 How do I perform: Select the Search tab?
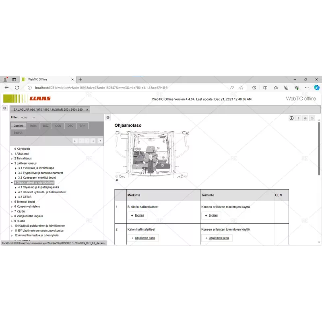click(x=18, y=132)
